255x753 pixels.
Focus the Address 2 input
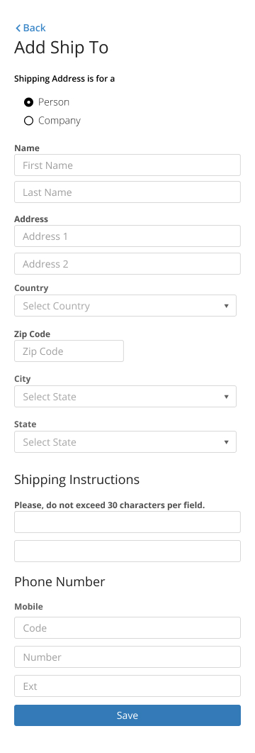[127, 263]
